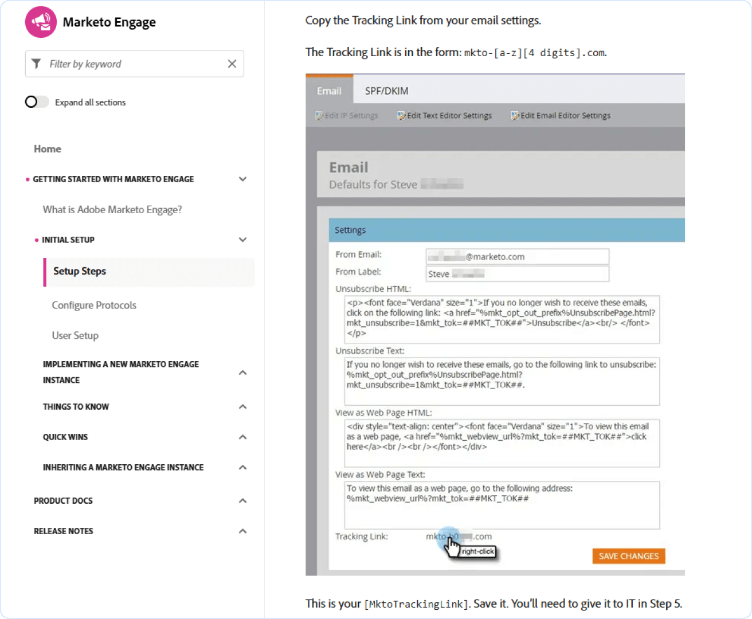
Task: Click the embedded email settings screenshot
Action: pos(495,325)
